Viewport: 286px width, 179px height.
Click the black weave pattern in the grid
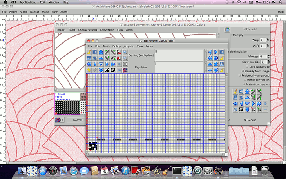tap(93, 146)
